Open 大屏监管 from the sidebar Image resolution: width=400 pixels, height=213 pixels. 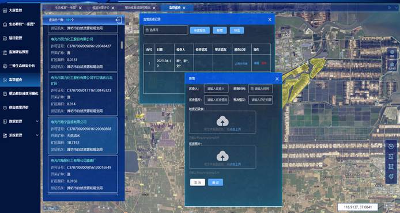(16, 10)
